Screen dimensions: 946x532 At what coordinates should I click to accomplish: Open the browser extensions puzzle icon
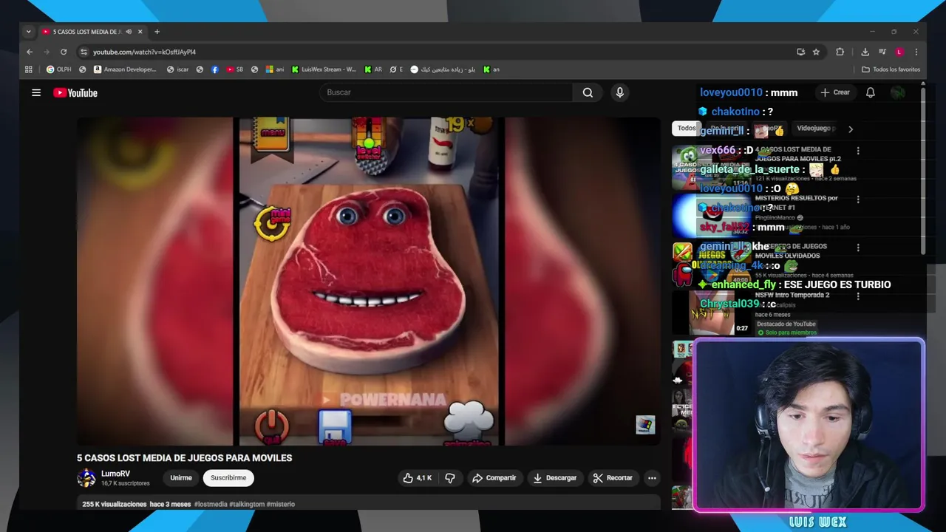tap(840, 52)
